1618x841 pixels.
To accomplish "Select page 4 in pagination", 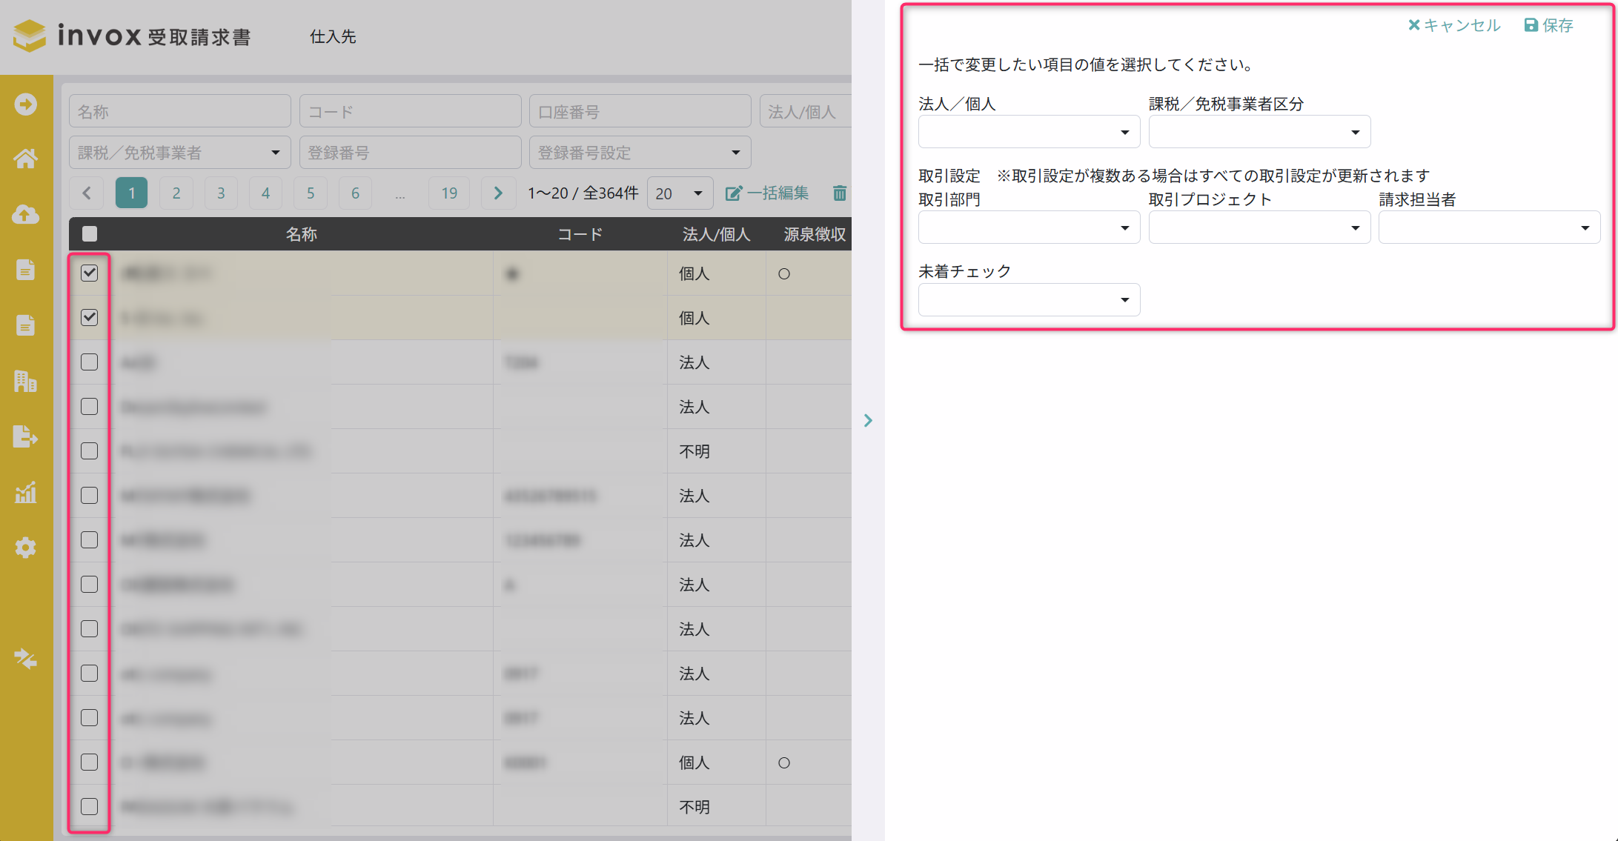I will 265,193.
